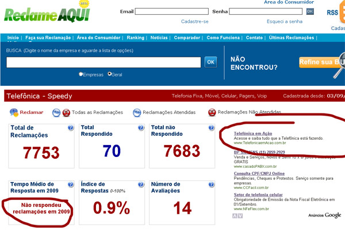Open the RSS feed icon
345x232 pixels.
coord(342,13)
